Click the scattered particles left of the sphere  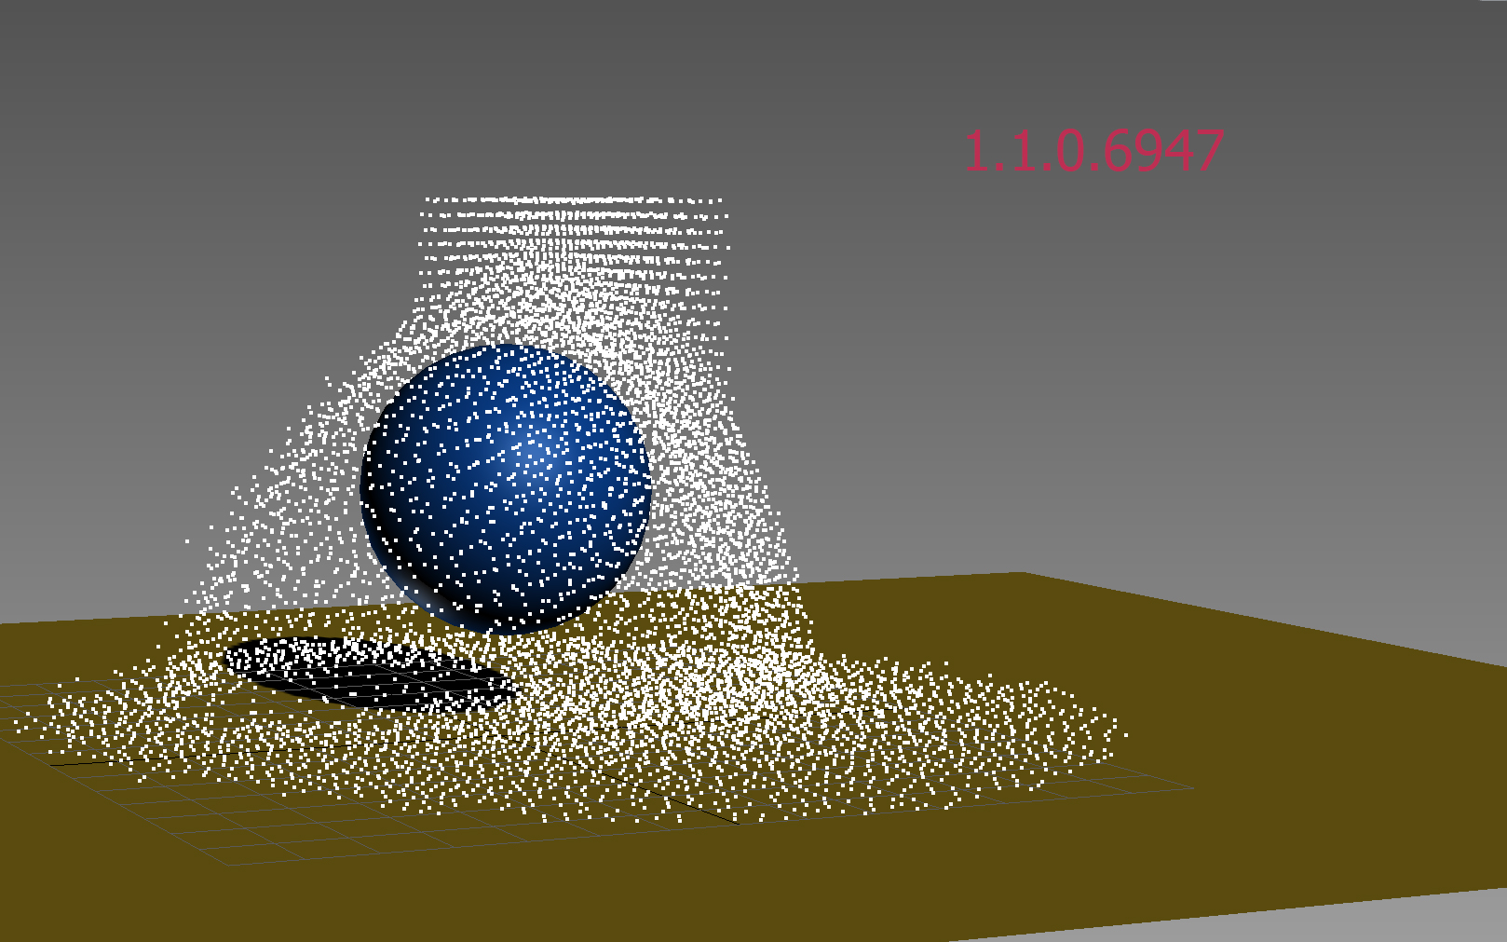coord(279,522)
